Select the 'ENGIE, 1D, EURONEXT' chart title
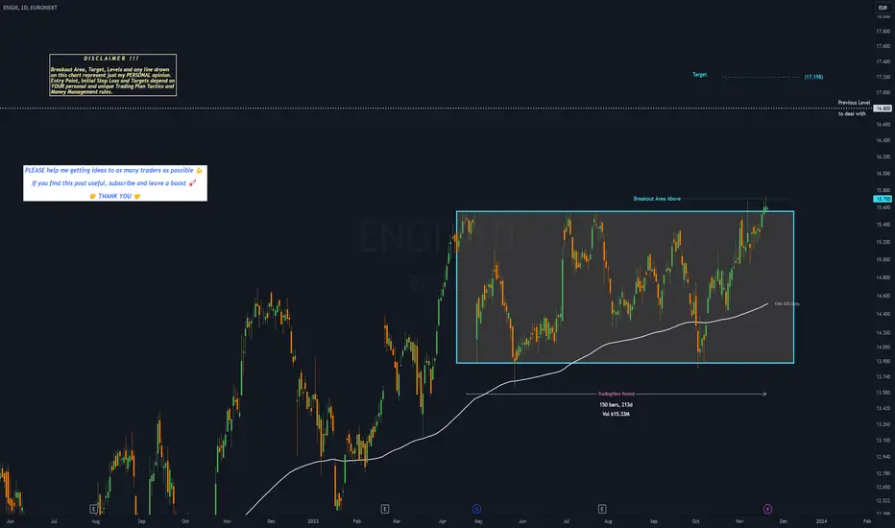This screenshot has height=528, width=895. tap(31, 8)
